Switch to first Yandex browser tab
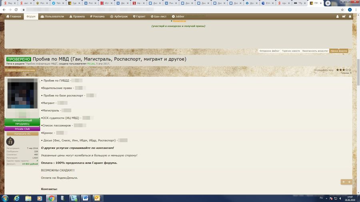Screen dimensions: 360x202 [9, 3]
